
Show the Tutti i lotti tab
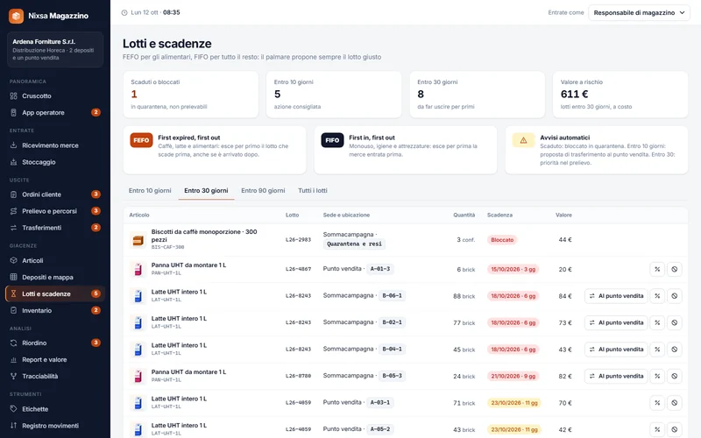click(313, 190)
